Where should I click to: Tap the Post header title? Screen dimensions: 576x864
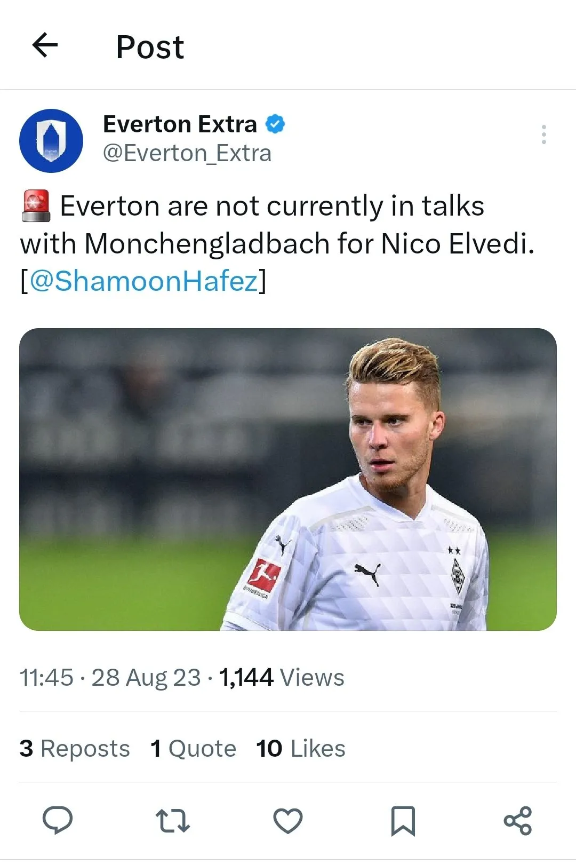click(150, 47)
